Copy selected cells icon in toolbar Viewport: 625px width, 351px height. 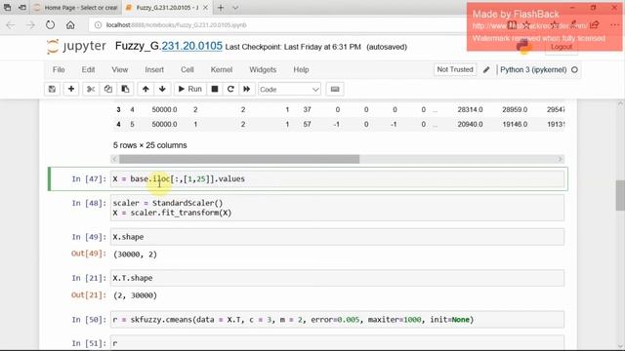click(108, 89)
